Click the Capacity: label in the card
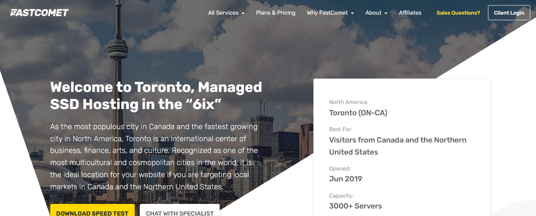 click(x=341, y=196)
